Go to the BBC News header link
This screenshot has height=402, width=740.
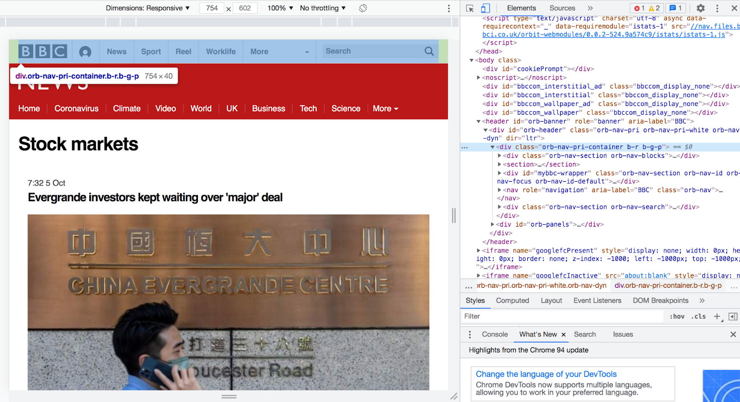(117, 52)
